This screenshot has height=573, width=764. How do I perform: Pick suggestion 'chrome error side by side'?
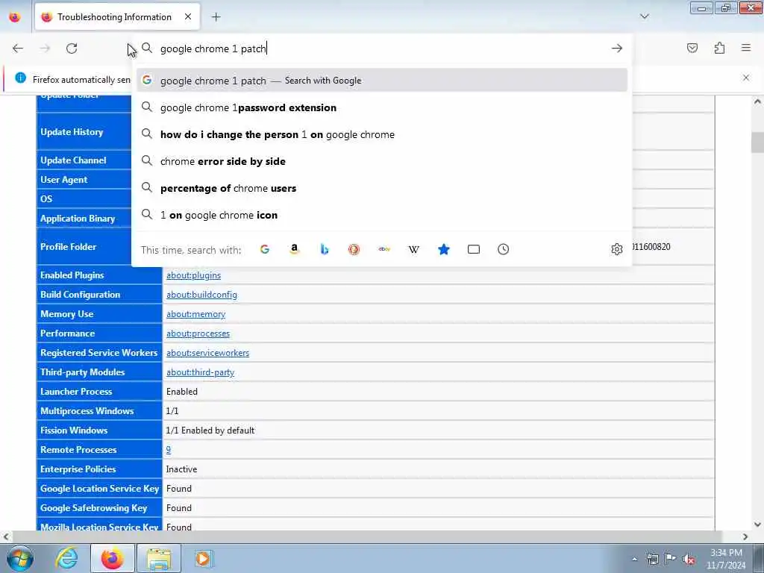[382, 161]
